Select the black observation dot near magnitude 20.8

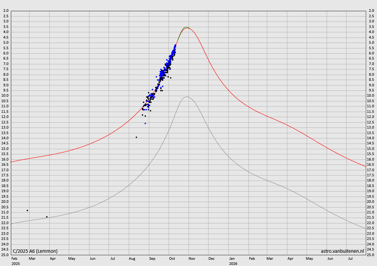click(27, 211)
